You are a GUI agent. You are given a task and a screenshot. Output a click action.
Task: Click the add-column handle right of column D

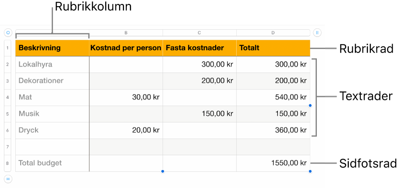point(317,32)
